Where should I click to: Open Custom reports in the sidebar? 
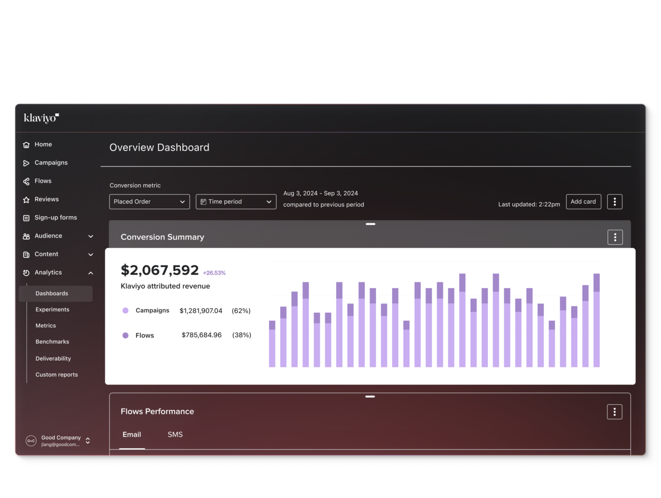tap(57, 374)
